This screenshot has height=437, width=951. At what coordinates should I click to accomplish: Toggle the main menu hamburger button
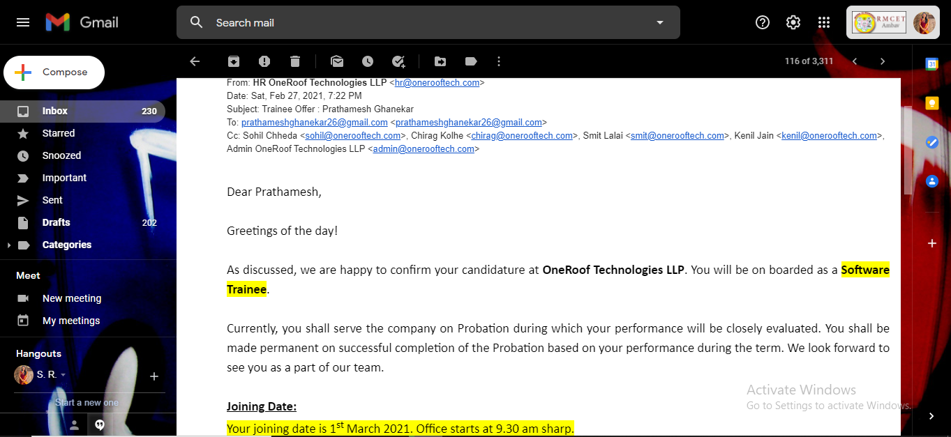(x=23, y=22)
